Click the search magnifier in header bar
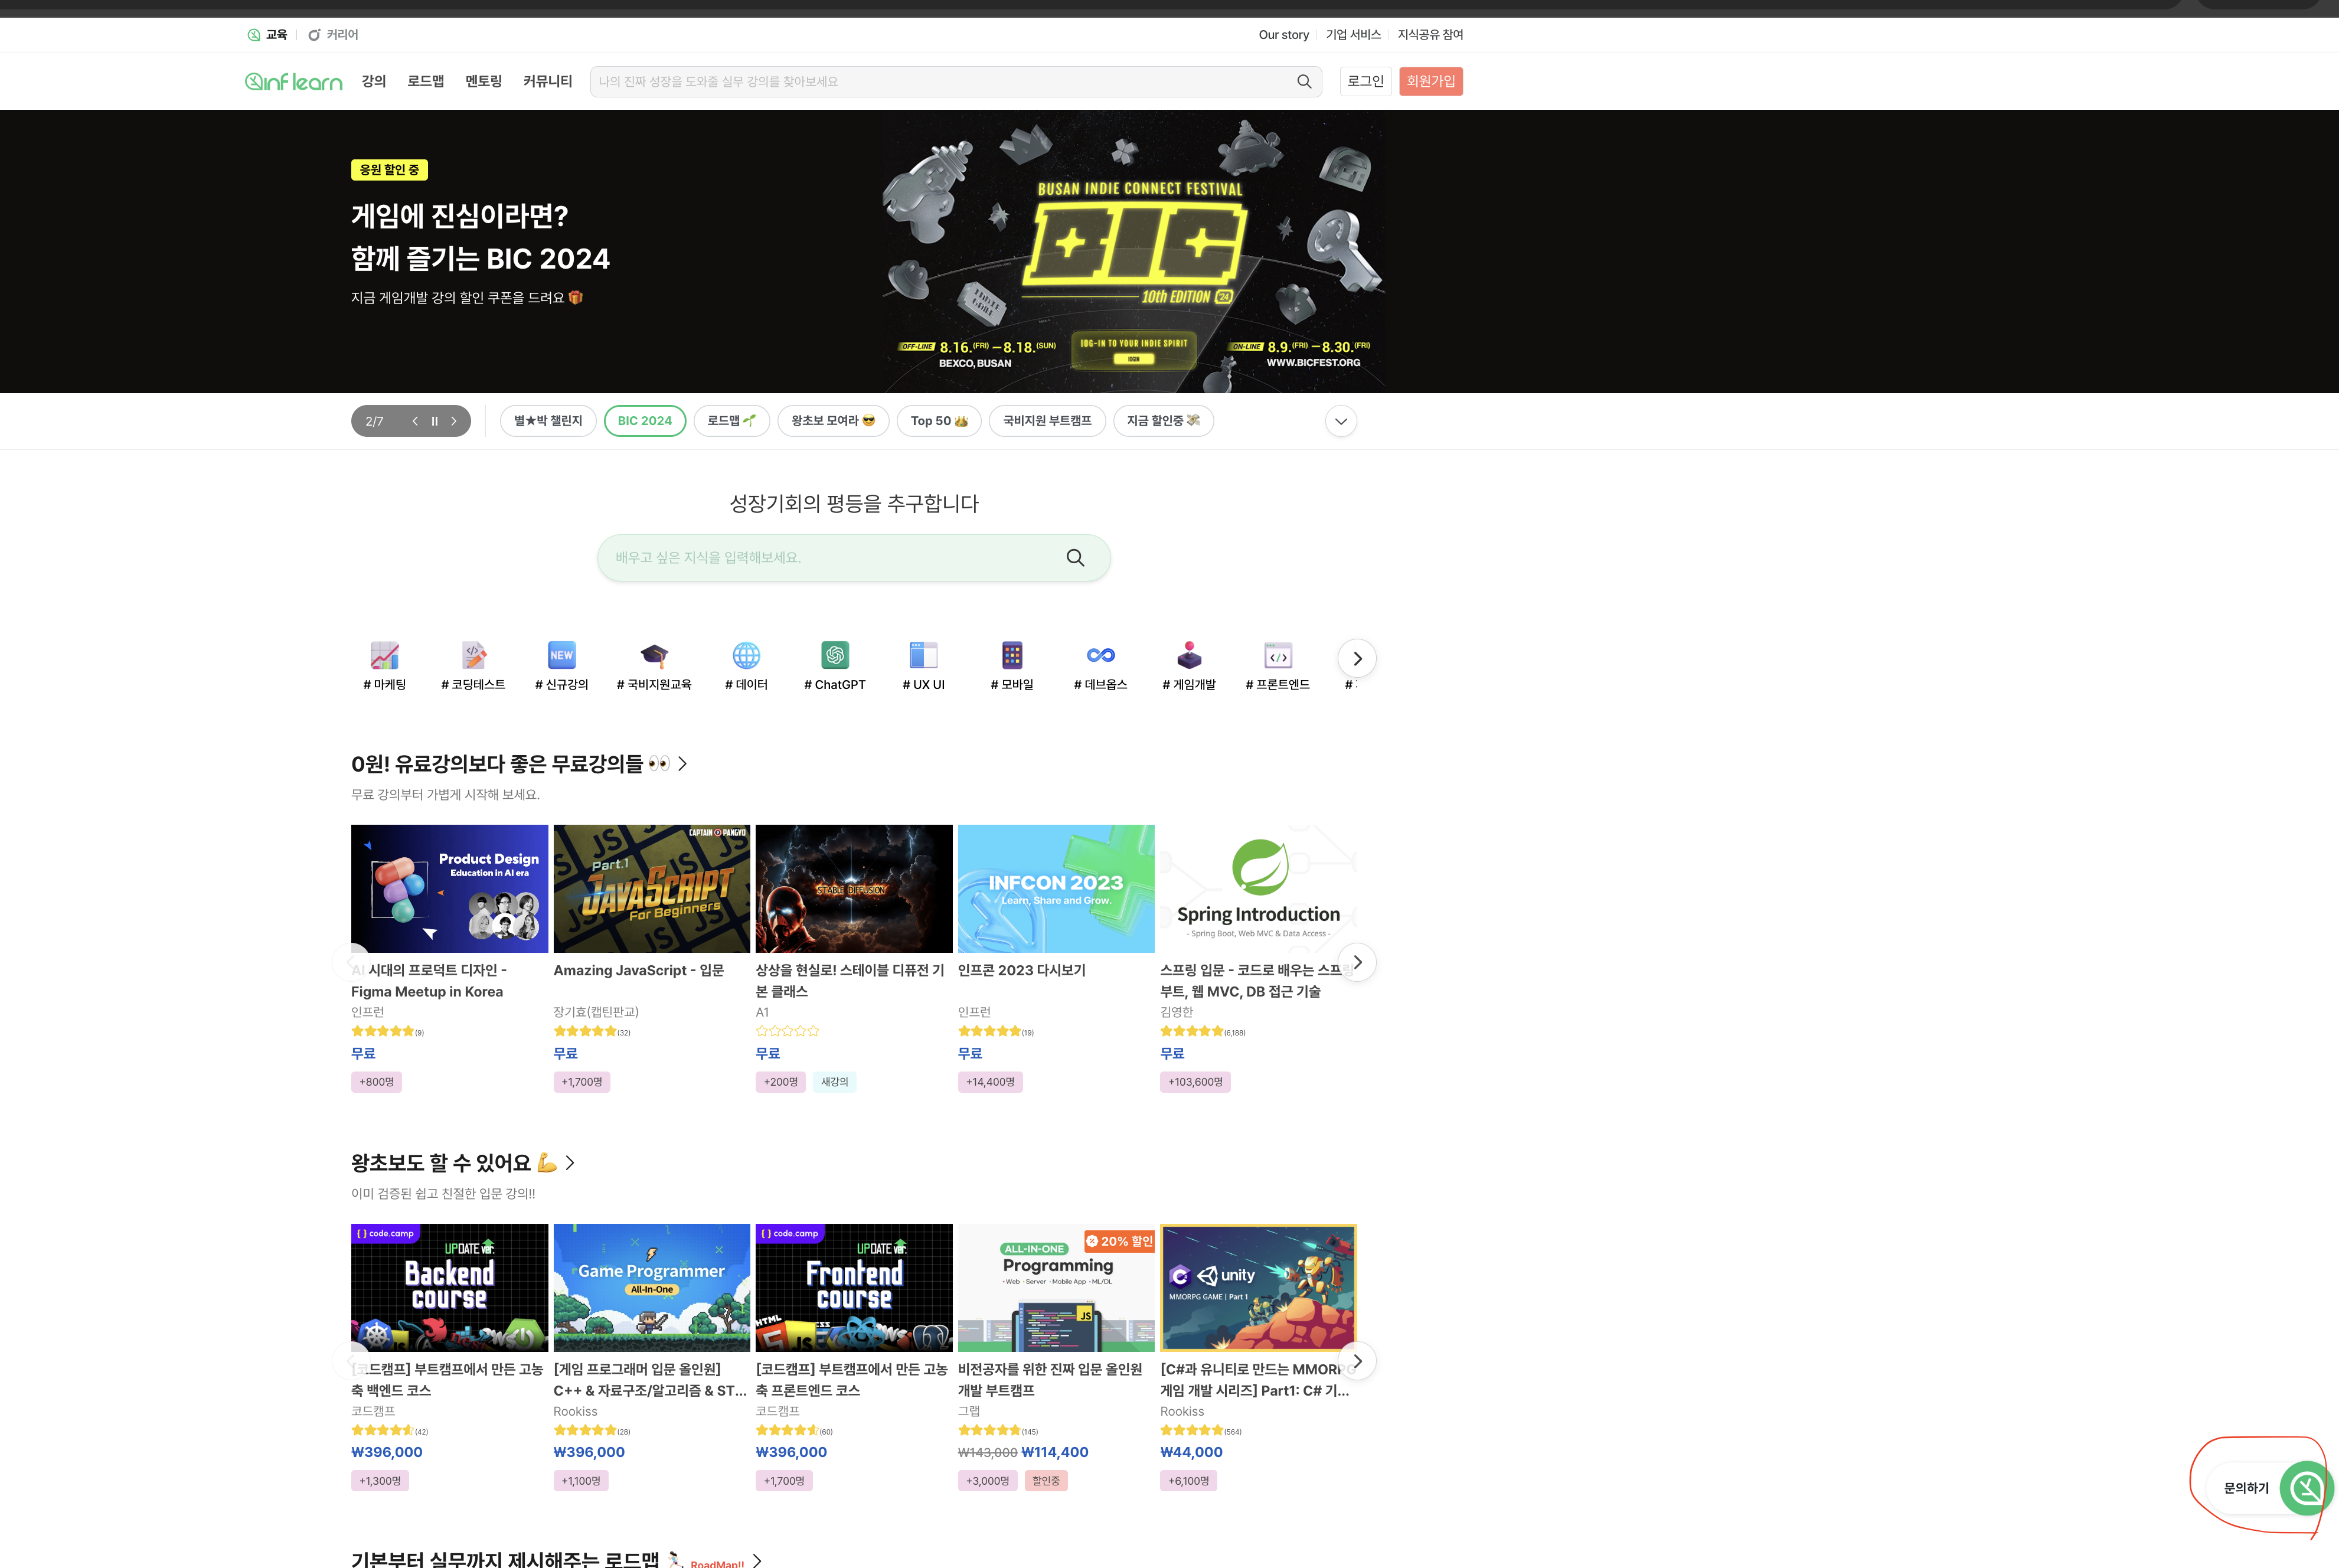The width and height of the screenshot is (2339, 1568). (1304, 82)
